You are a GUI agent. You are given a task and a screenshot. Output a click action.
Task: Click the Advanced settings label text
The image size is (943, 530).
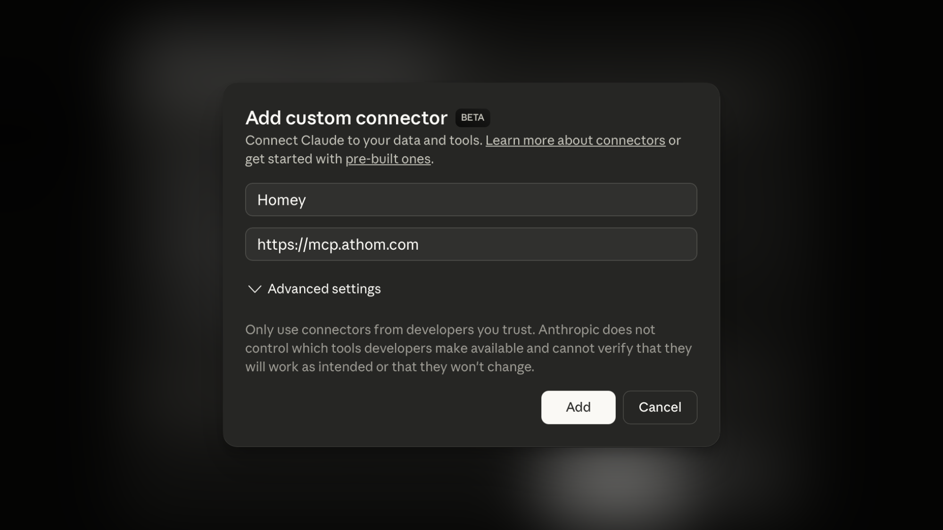point(324,289)
